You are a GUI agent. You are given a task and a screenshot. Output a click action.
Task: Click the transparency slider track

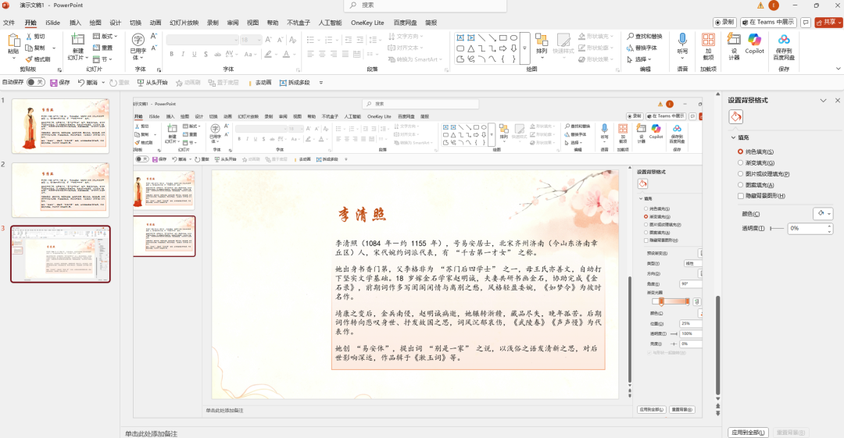pos(777,229)
